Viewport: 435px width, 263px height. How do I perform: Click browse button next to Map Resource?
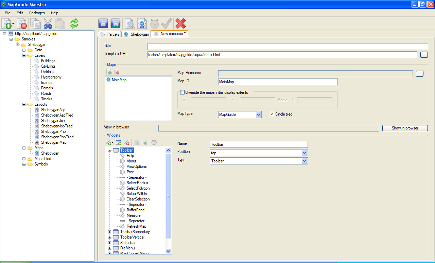[x=420, y=73]
